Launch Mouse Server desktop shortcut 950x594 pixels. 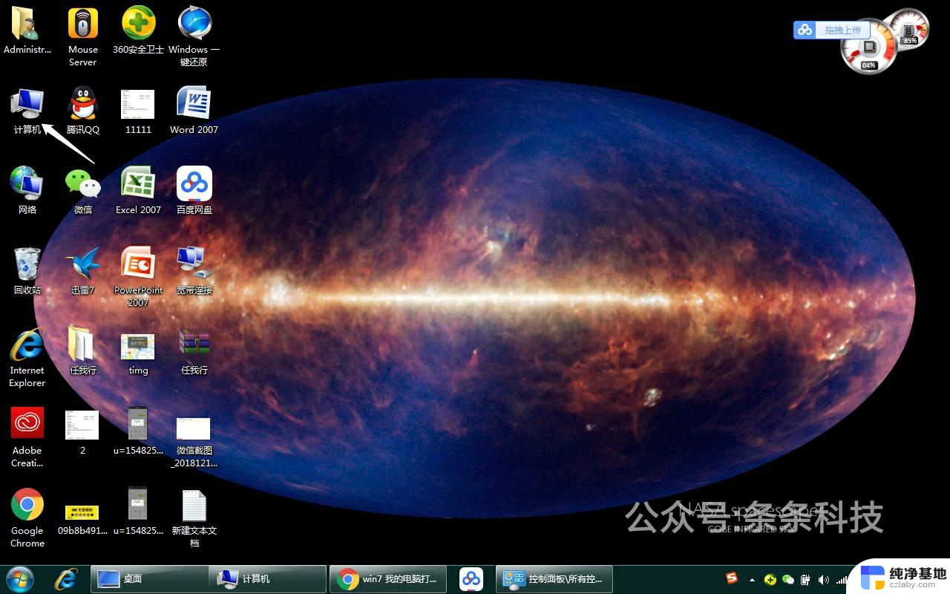point(83,36)
